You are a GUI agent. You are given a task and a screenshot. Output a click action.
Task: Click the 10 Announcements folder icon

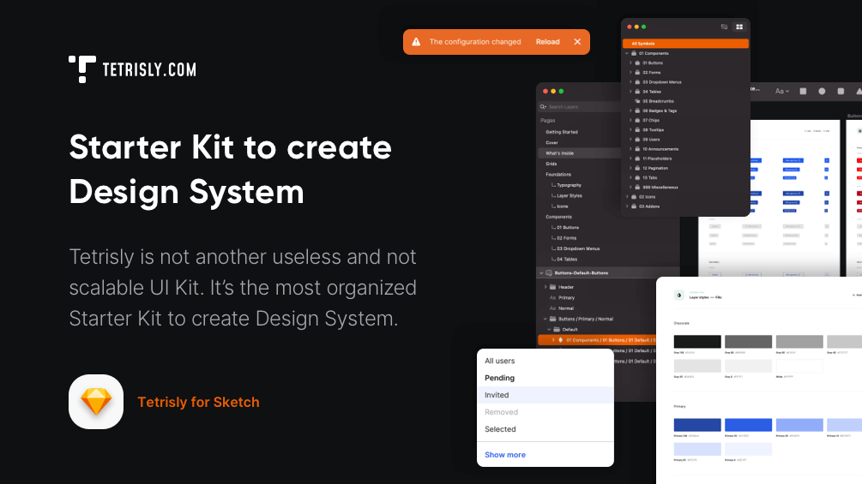637,149
